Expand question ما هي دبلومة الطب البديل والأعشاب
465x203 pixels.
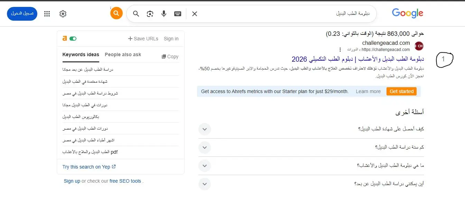pyautogui.click(x=311, y=166)
